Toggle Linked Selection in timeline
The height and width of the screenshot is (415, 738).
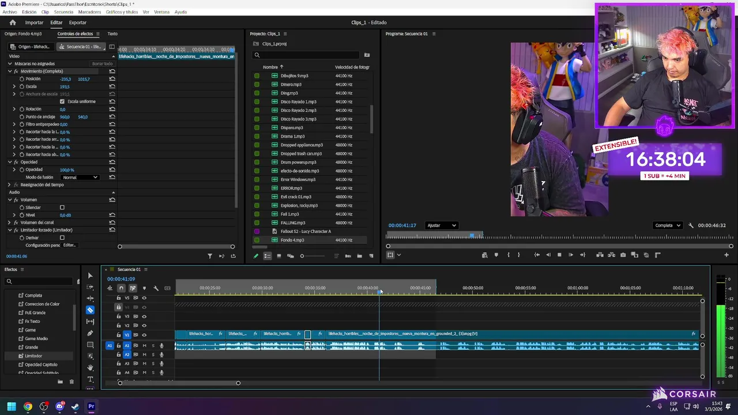(133, 288)
